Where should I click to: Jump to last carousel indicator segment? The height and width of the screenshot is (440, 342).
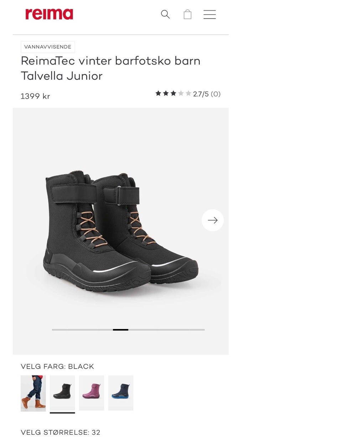[197, 330]
